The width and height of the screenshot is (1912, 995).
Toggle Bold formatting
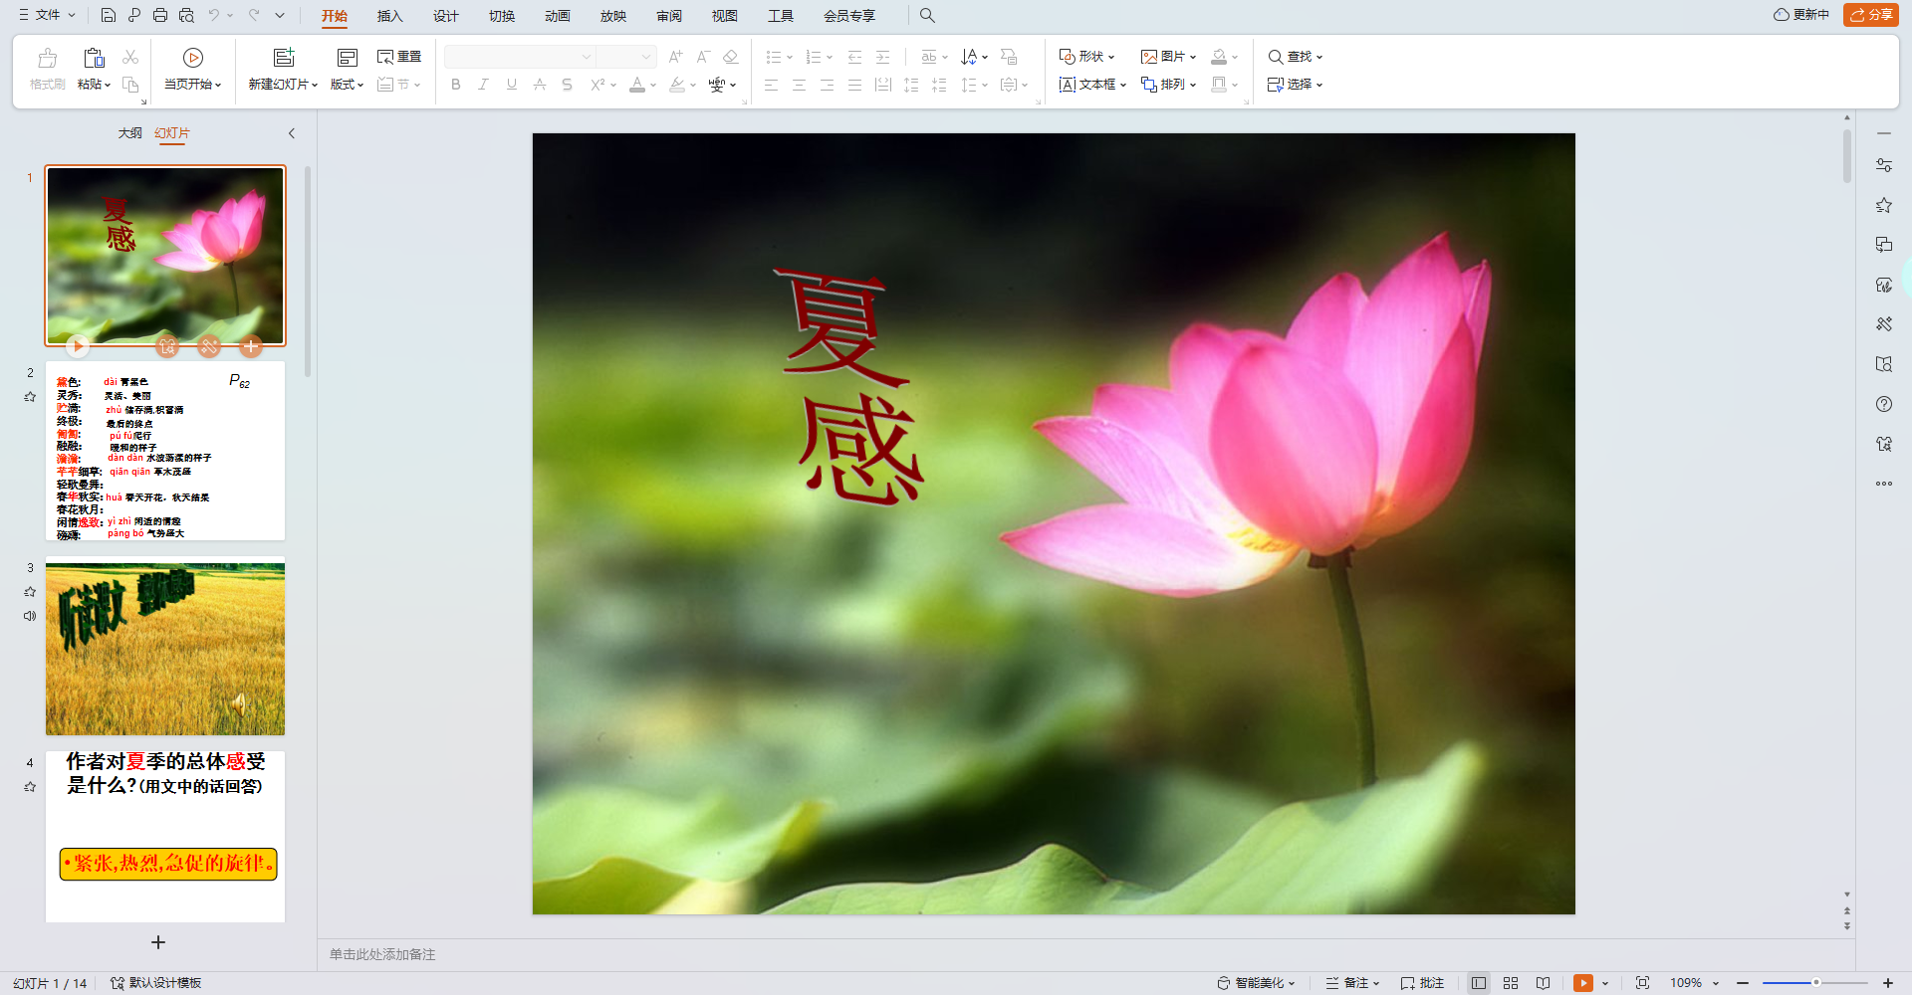coord(456,85)
